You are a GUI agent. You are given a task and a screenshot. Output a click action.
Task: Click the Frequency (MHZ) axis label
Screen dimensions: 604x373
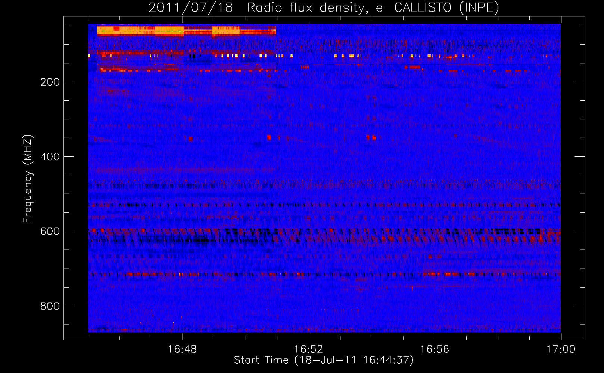coord(28,179)
